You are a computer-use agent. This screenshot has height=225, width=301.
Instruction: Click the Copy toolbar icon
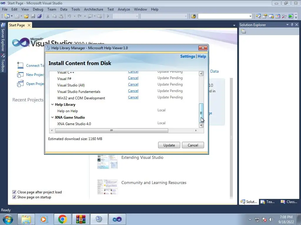click(x=54, y=16)
